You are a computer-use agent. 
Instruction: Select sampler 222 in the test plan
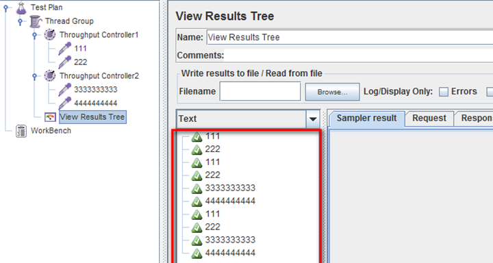coord(81,62)
